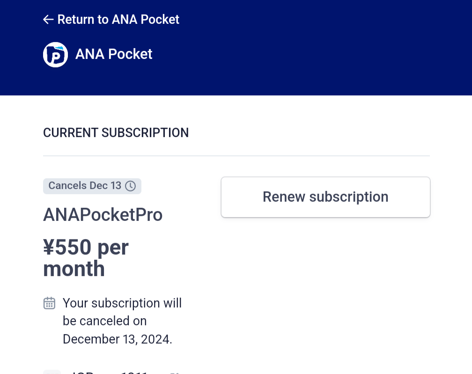The height and width of the screenshot is (374, 472).
Task: Click the ¥550 per month price text
Action: pyautogui.click(x=86, y=258)
